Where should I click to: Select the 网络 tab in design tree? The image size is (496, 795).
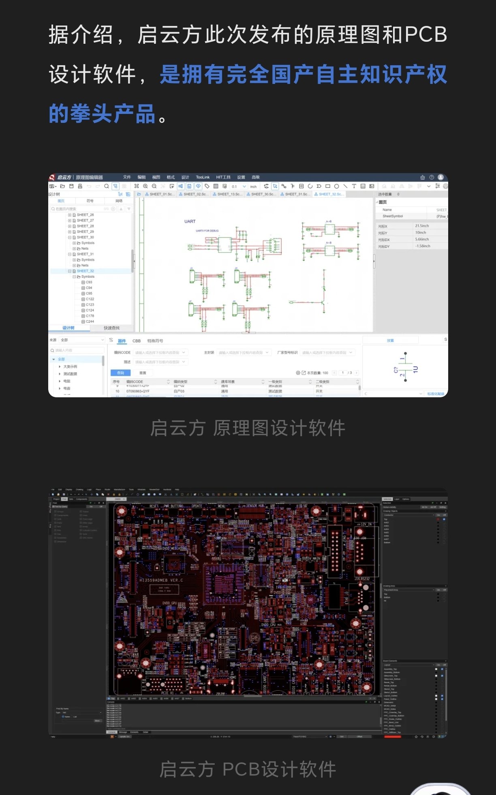tap(119, 201)
